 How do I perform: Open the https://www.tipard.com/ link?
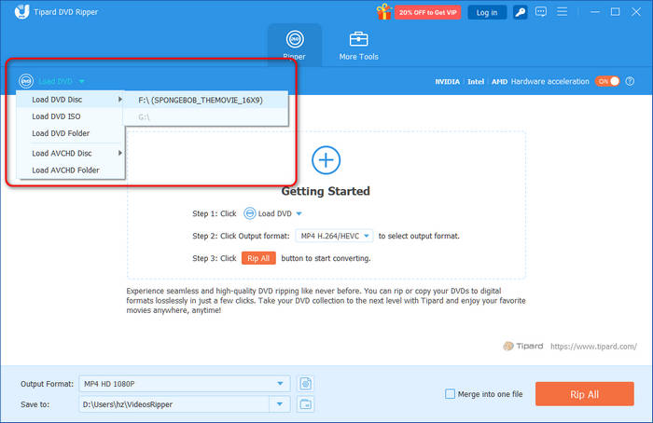[593, 347]
